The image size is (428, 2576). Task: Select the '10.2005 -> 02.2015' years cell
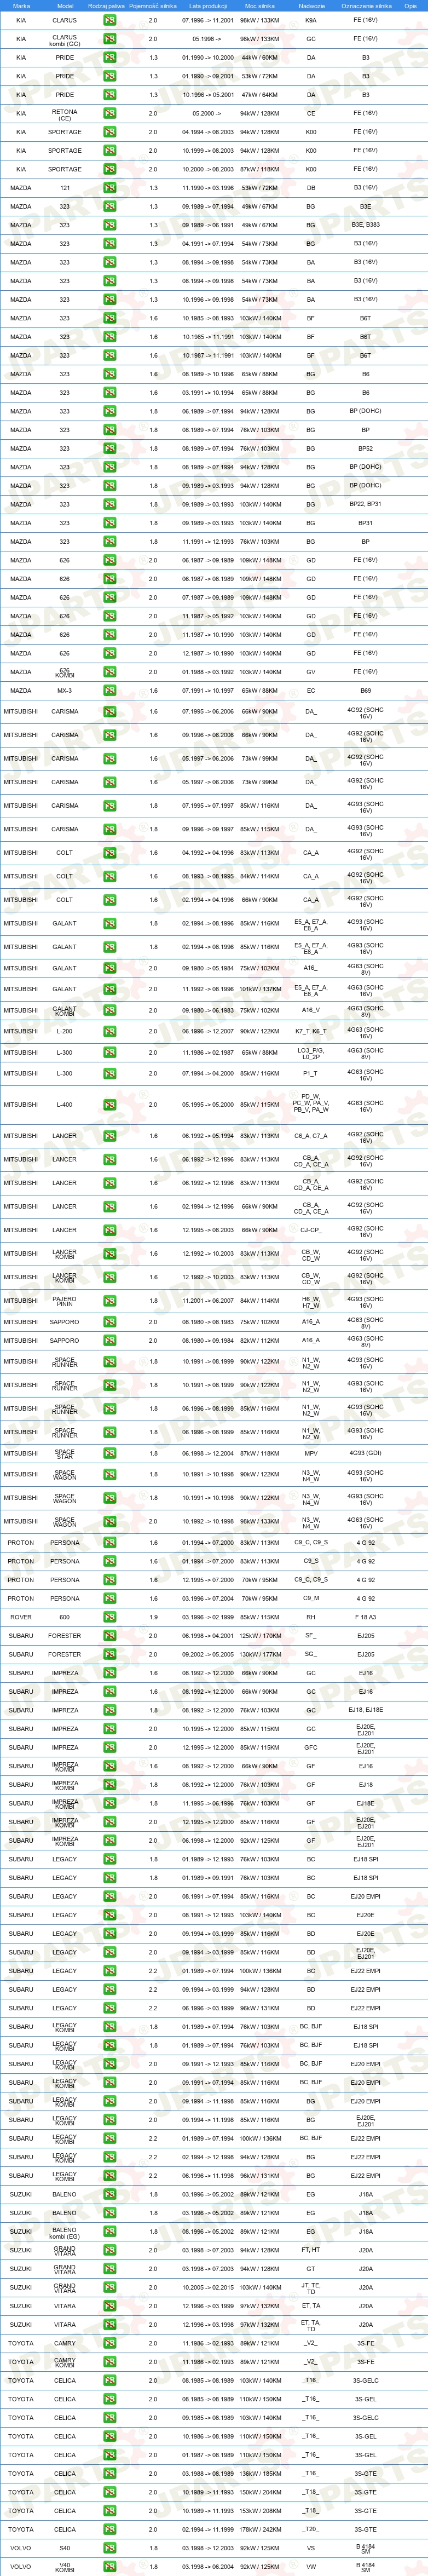pos(208,2287)
